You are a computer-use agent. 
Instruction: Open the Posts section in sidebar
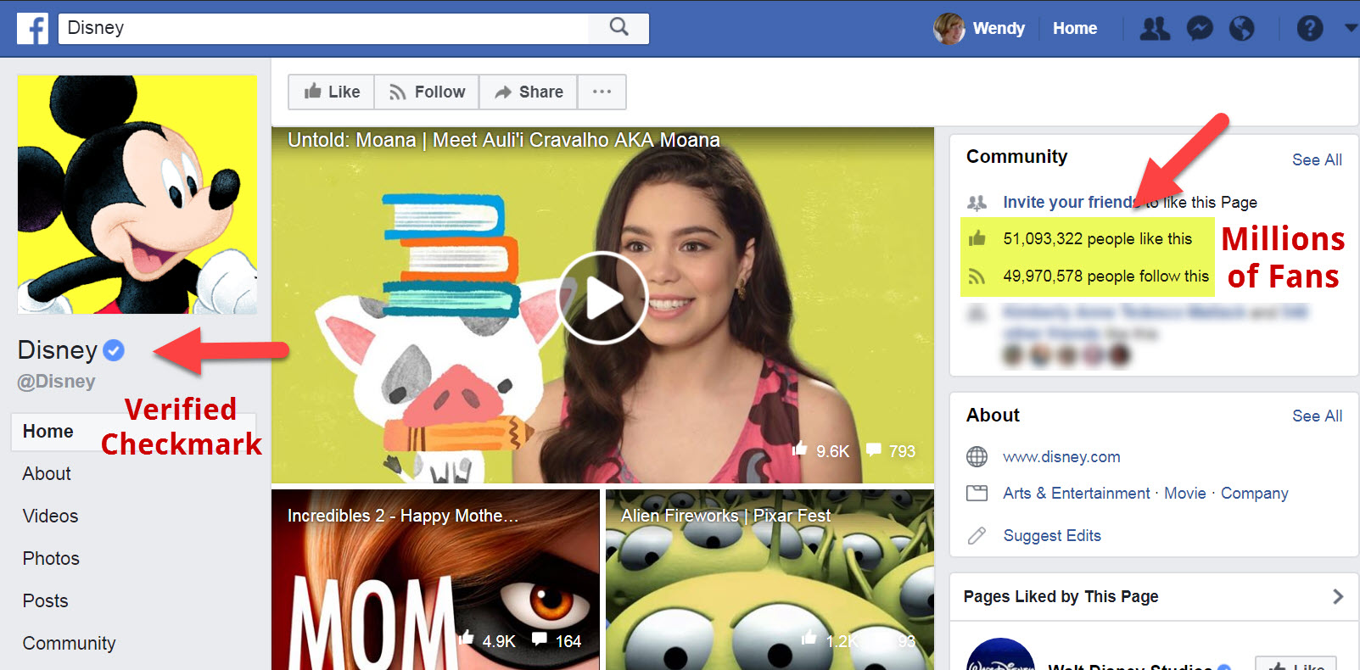[x=45, y=601]
